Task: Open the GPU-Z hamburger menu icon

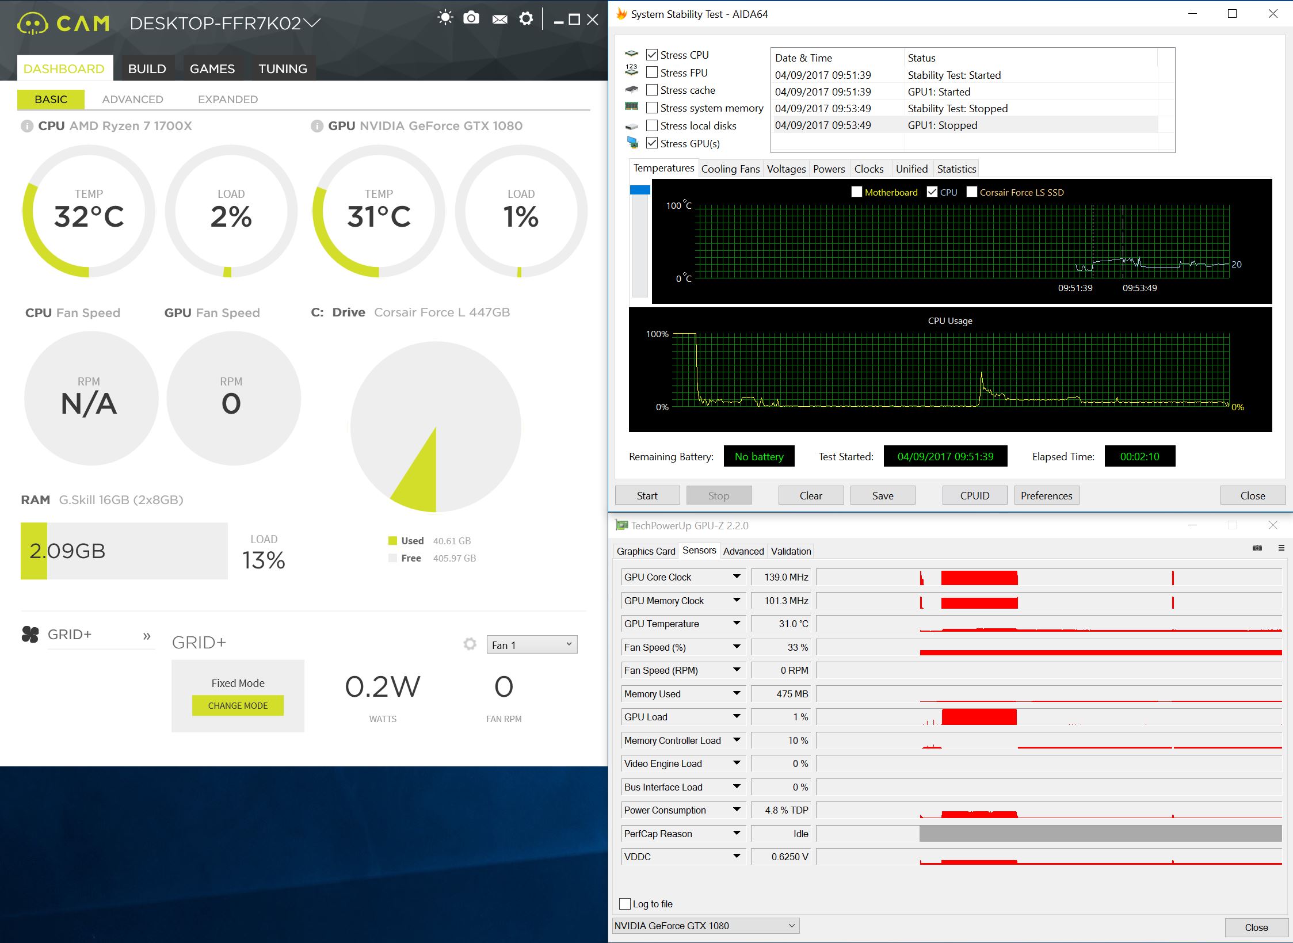Action: click(1281, 548)
